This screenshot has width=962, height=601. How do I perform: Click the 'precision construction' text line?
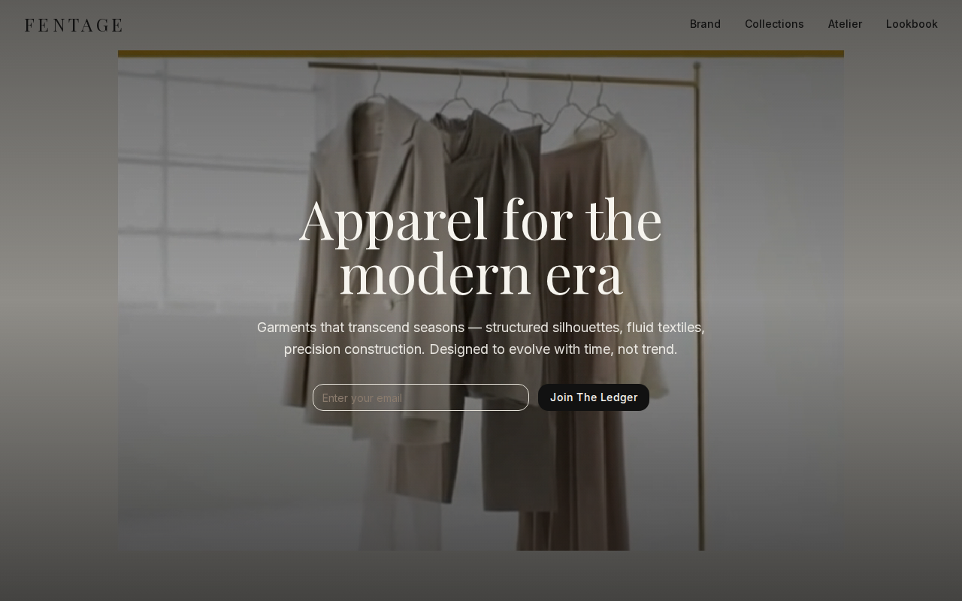[481, 349]
